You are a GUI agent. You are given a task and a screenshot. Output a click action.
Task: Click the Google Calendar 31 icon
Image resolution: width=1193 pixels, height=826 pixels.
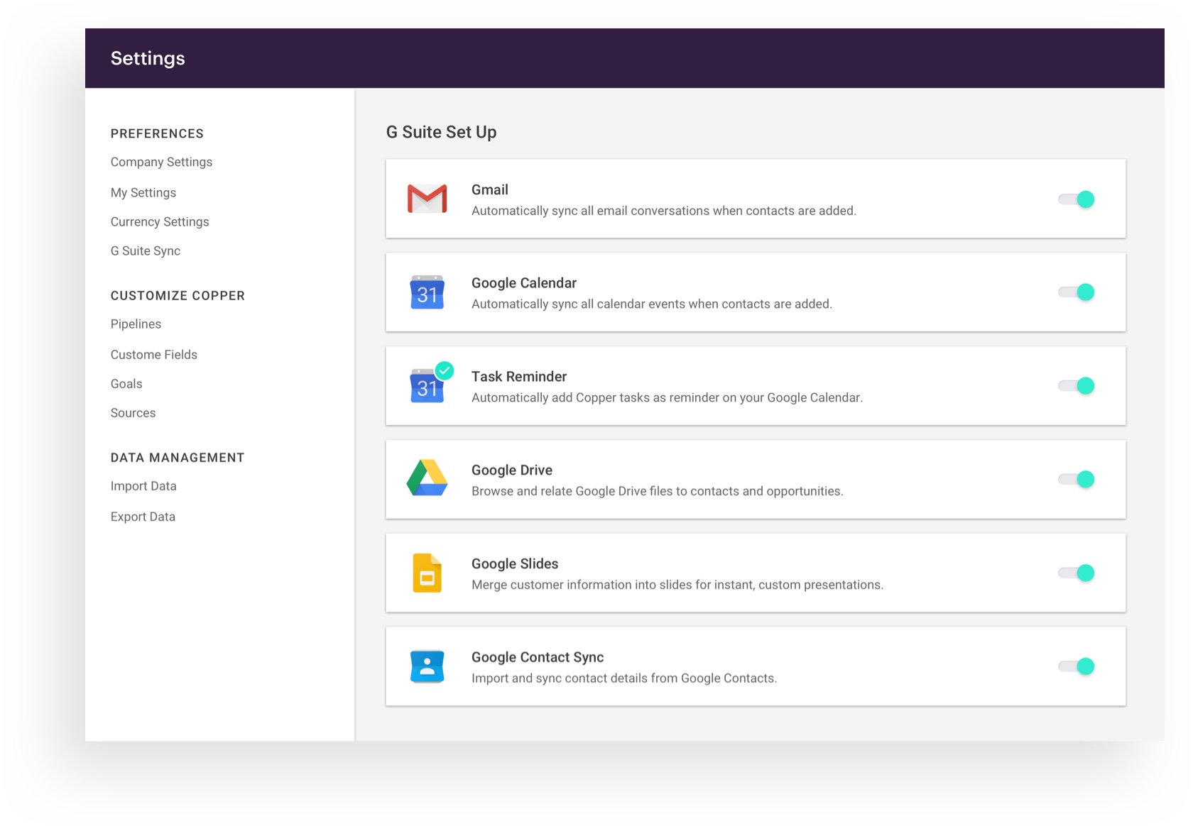427,292
